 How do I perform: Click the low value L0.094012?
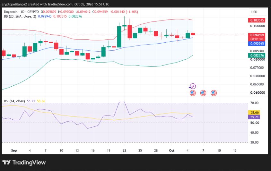(x=83, y=12)
